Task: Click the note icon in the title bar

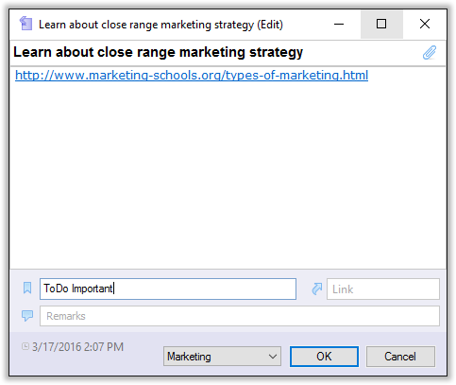Action: (x=25, y=24)
